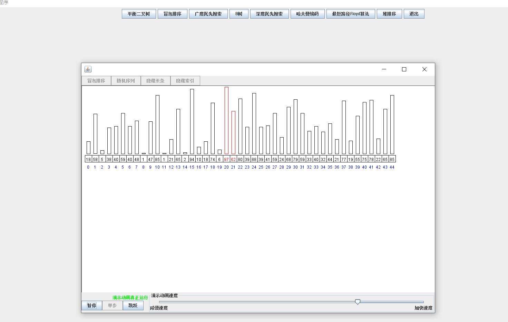
Task: Maximize the sorting demo window
Action: [404, 69]
